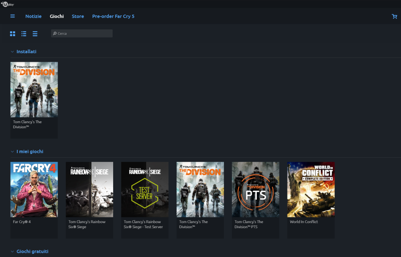The height and width of the screenshot is (257, 401).
Task: Collapse the Installati section chevron
Action: pyautogui.click(x=12, y=52)
